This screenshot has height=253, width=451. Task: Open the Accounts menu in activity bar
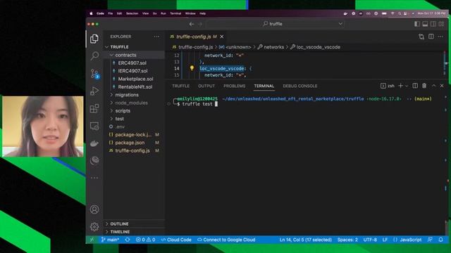[94, 209]
